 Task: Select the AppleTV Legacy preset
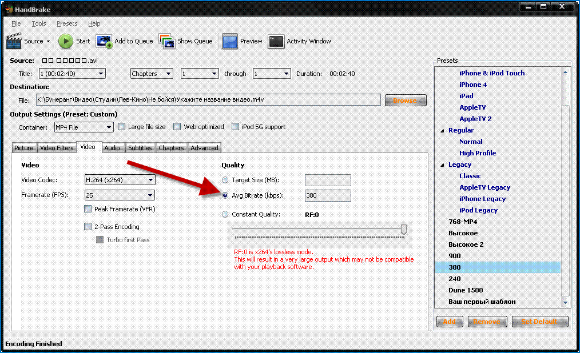point(484,187)
